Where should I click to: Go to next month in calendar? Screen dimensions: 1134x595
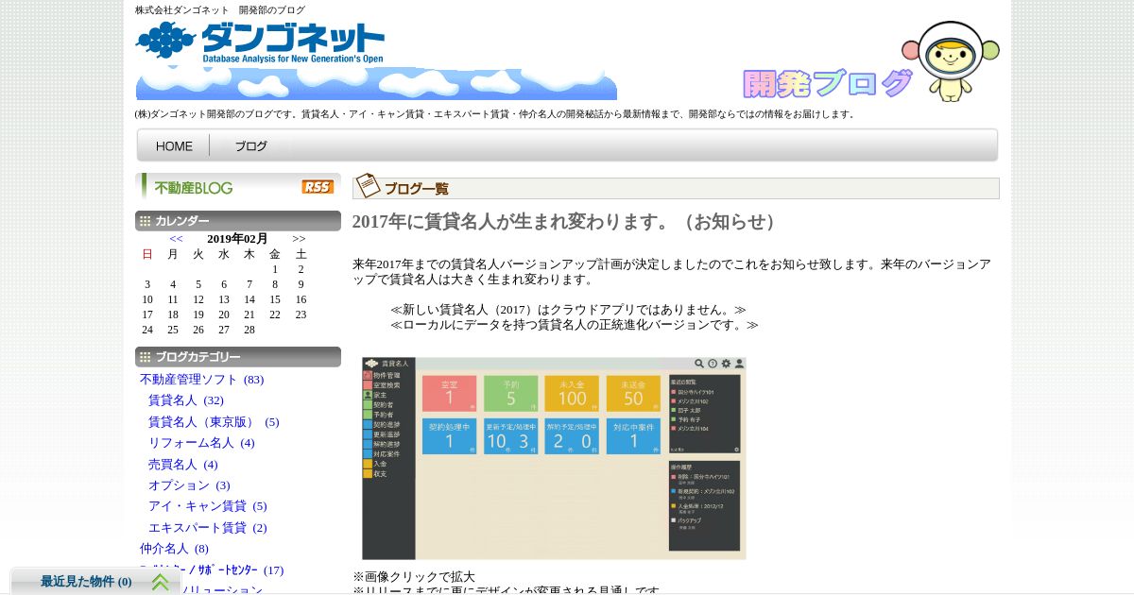pyautogui.click(x=299, y=239)
